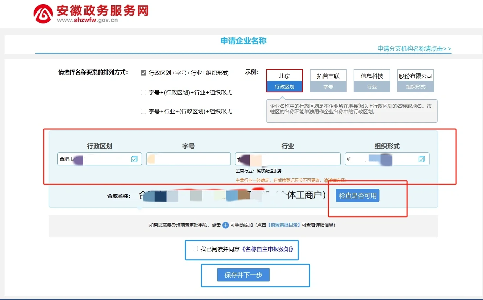Select the 字号+(行政区划)+行业+组织形式 checkbox
The image size is (483, 300).
143,93
